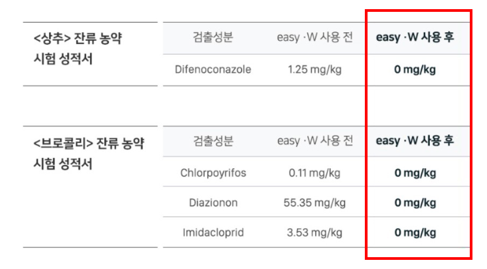The height and width of the screenshot is (269, 487).
Task: Click the broccoli table 검출성분 header
Action: 213,141
